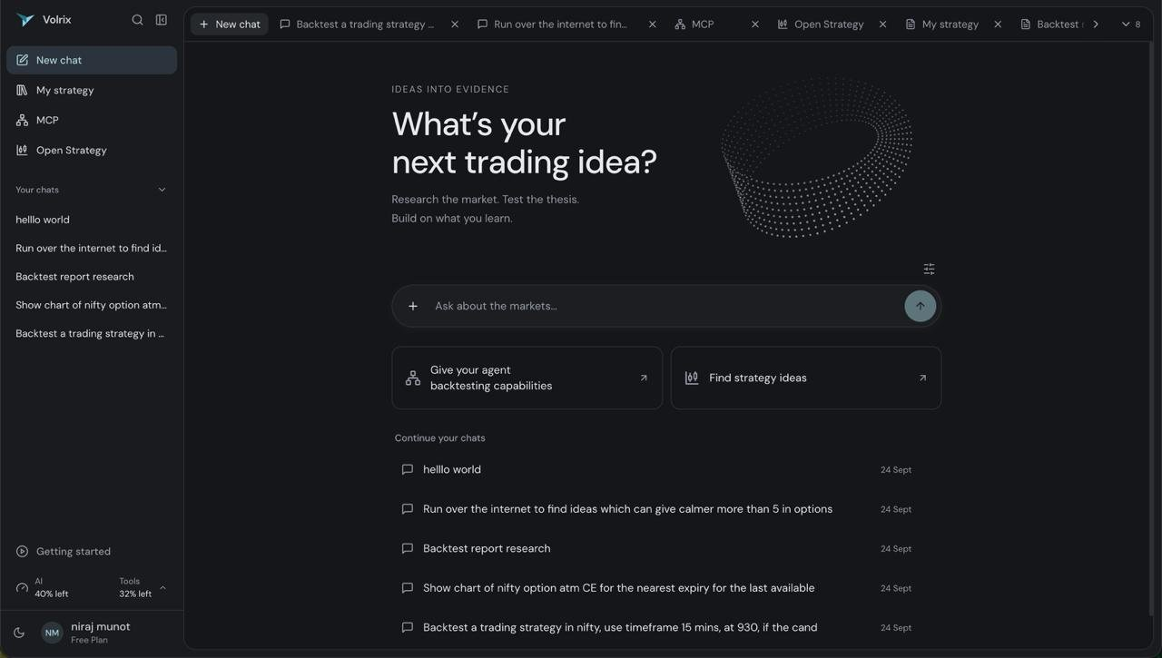Image resolution: width=1162 pixels, height=658 pixels.
Task: Click chat bubble icon beside 'helllo world' row
Action: (x=408, y=469)
